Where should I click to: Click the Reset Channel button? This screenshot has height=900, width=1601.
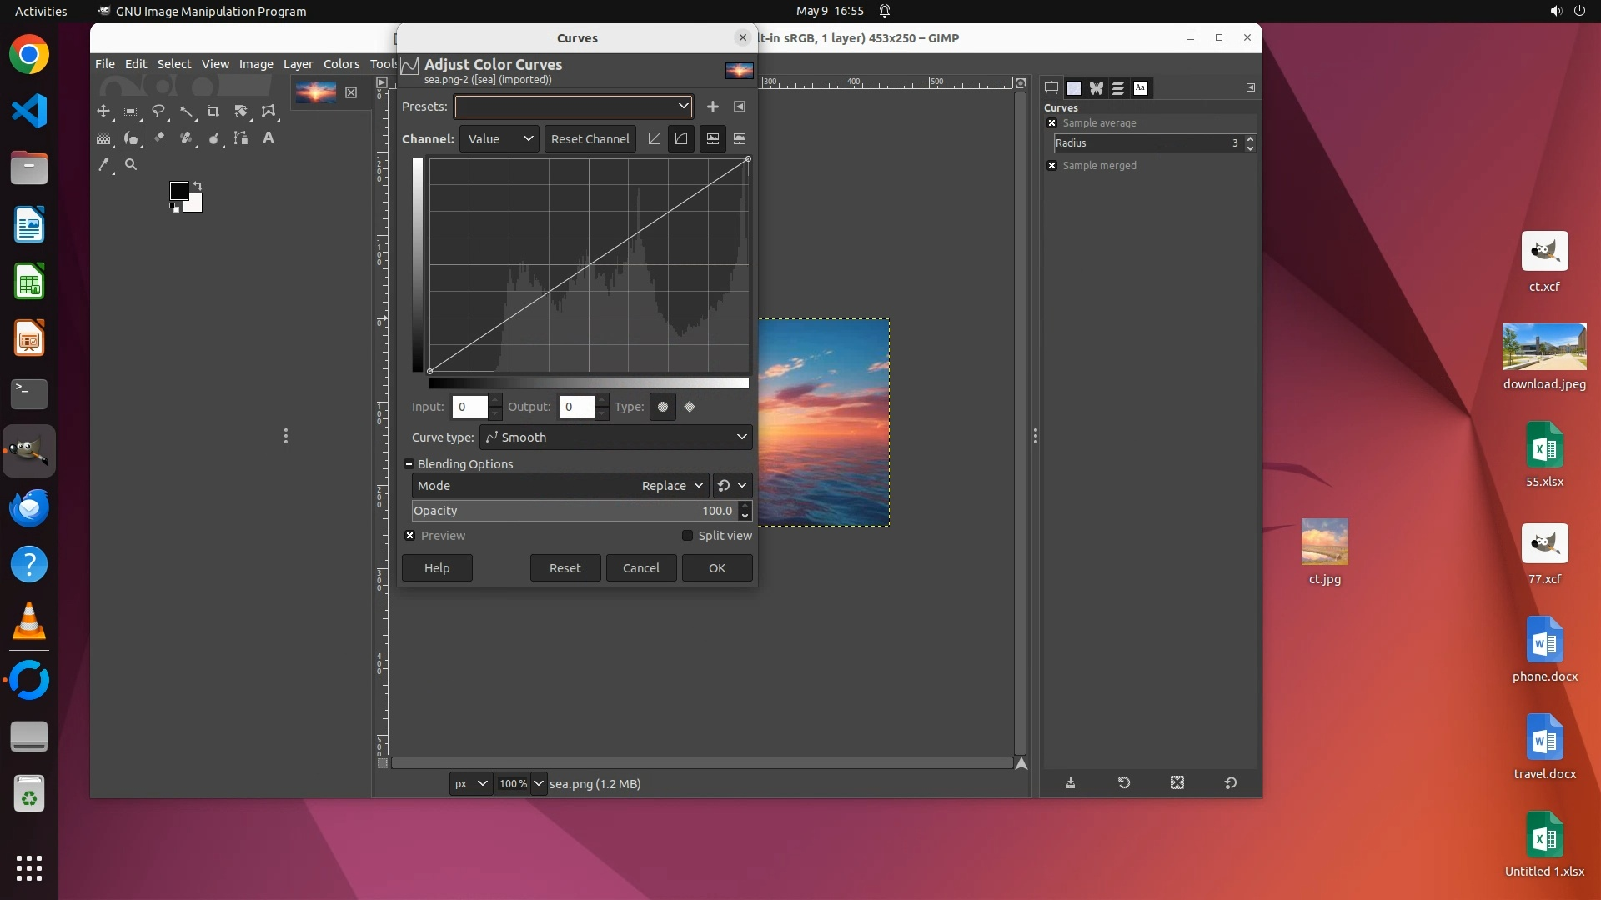(590, 139)
